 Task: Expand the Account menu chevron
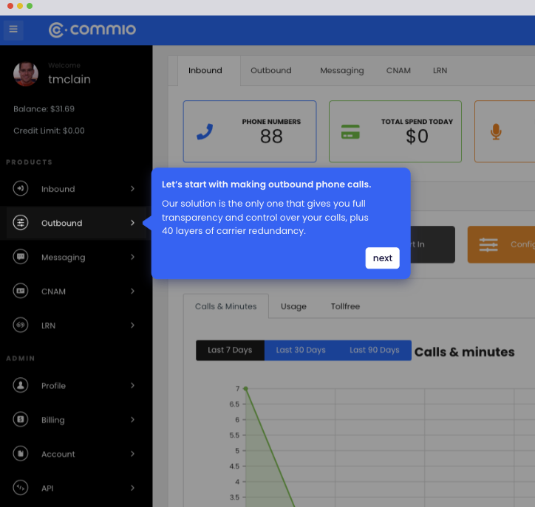tap(133, 454)
